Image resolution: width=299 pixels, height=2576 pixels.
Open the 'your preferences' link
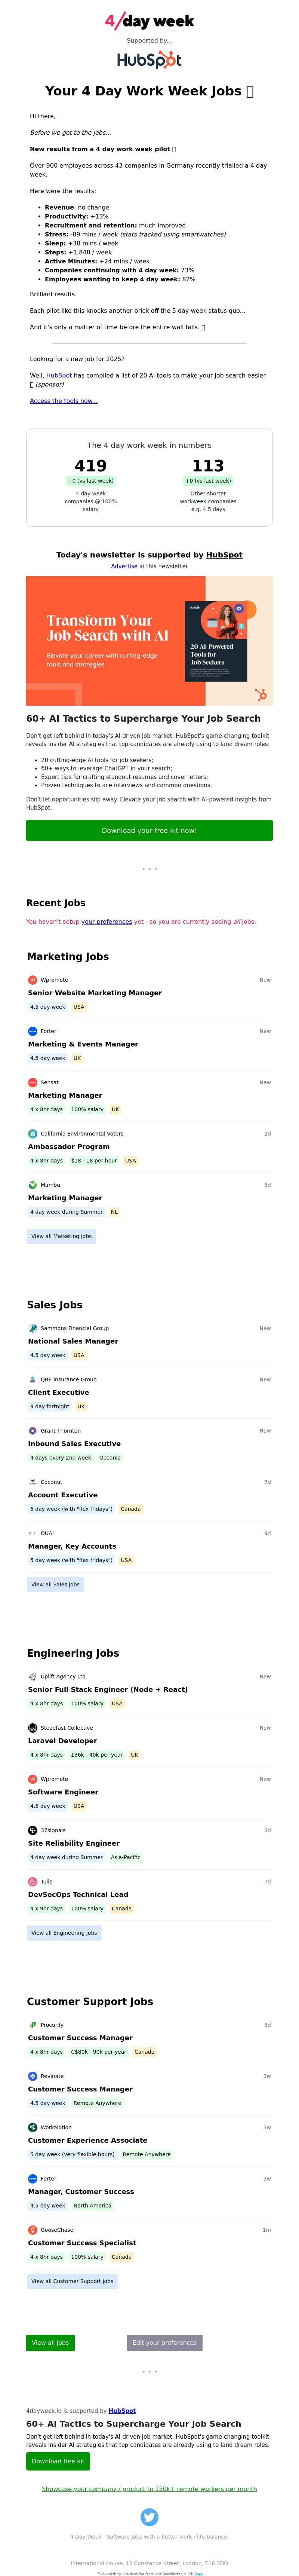(107, 922)
